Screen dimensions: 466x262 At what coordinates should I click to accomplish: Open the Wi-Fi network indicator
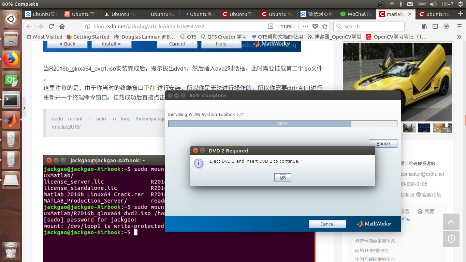pyautogui.click(x=392, y=4)
